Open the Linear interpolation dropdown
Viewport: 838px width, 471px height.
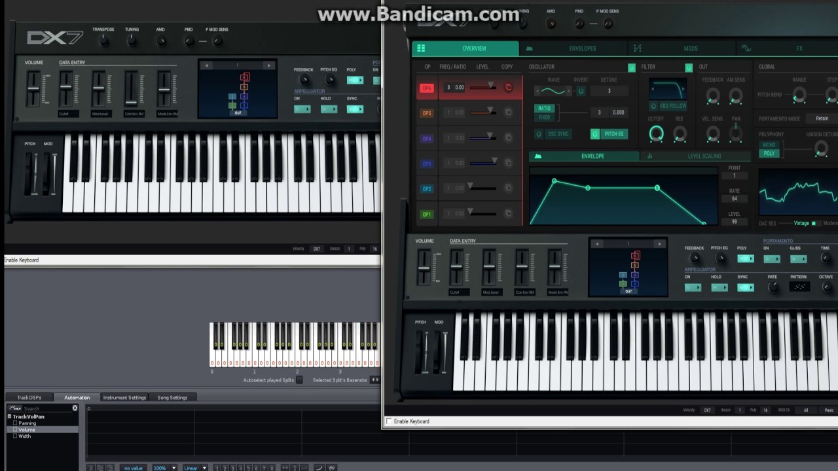point(195,468)
